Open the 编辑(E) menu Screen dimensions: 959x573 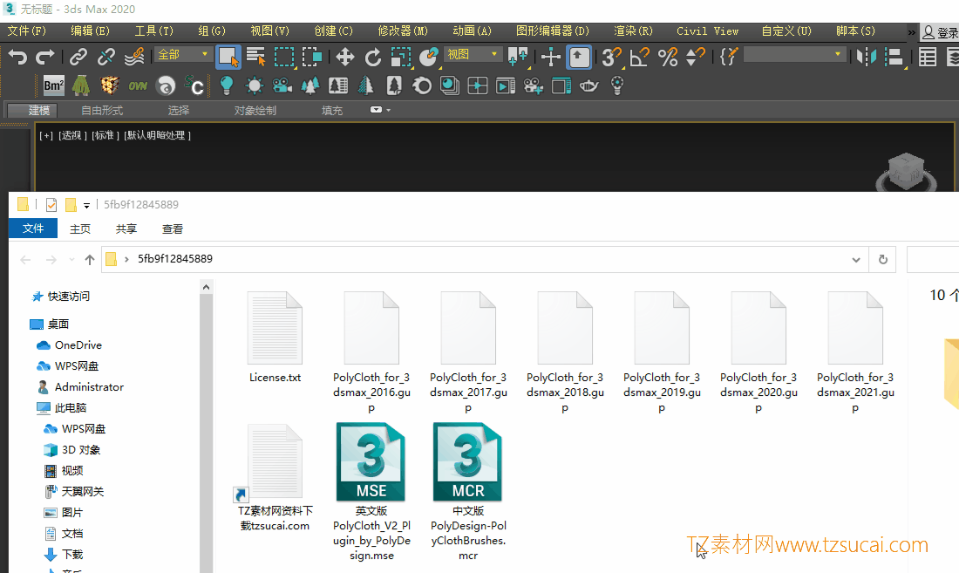pos(90,31)
